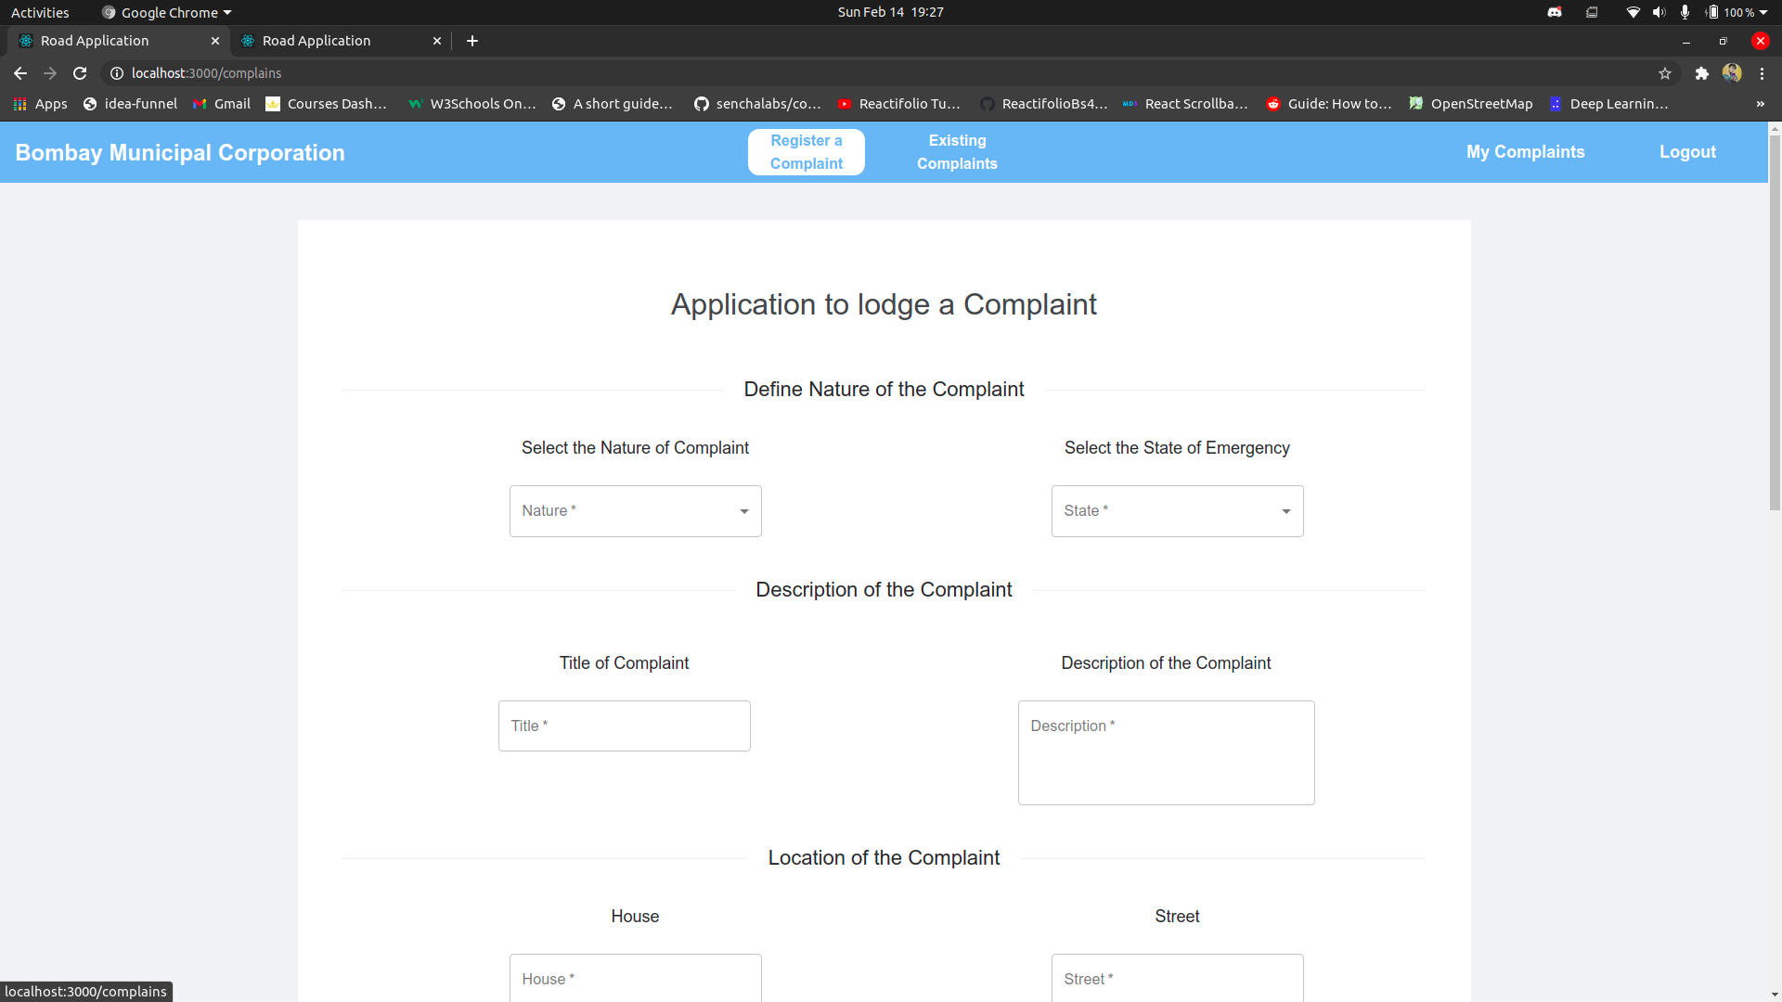Click the browser back arrow
The image size is (1782, 1002).
point(20,73)
